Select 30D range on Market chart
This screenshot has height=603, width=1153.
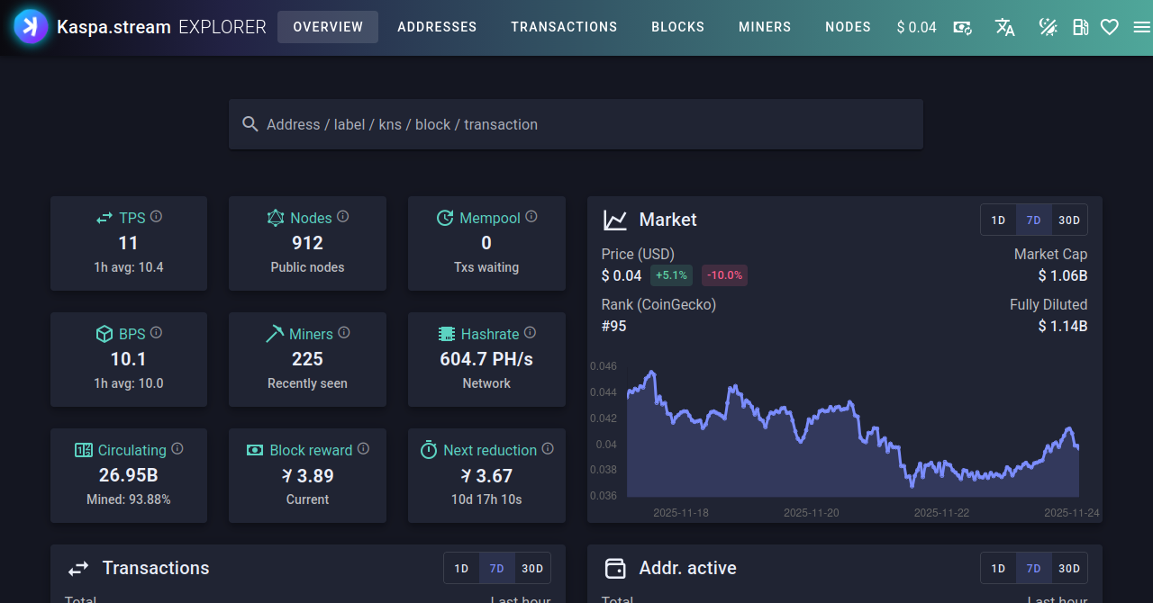point(1069,220)
